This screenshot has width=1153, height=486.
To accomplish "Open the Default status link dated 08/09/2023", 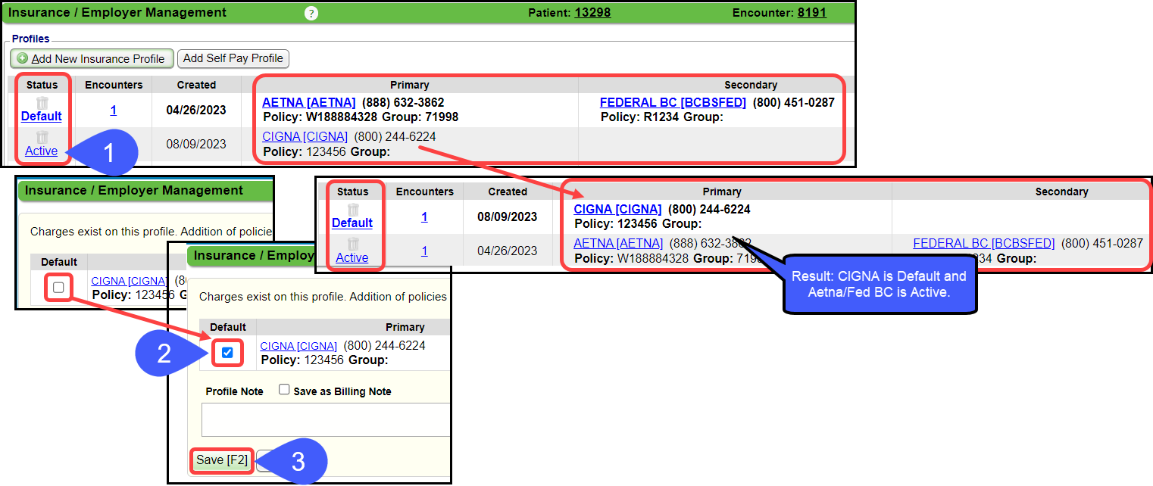I will (352, 223).
